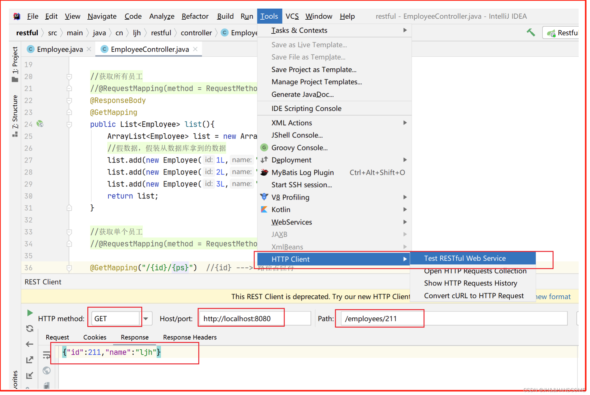Click the IntelliJ IDEA logo icon
Viewport: 590px width, 395px height.
(17, 16)
